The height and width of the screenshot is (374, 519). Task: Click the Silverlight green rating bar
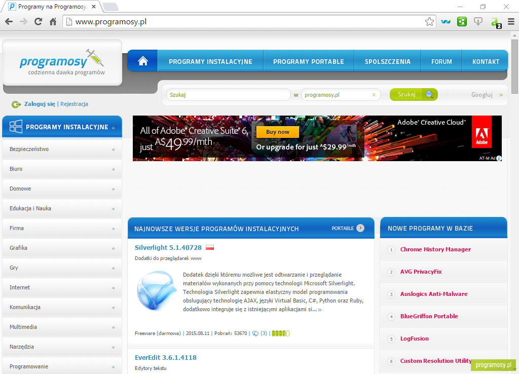280,333
